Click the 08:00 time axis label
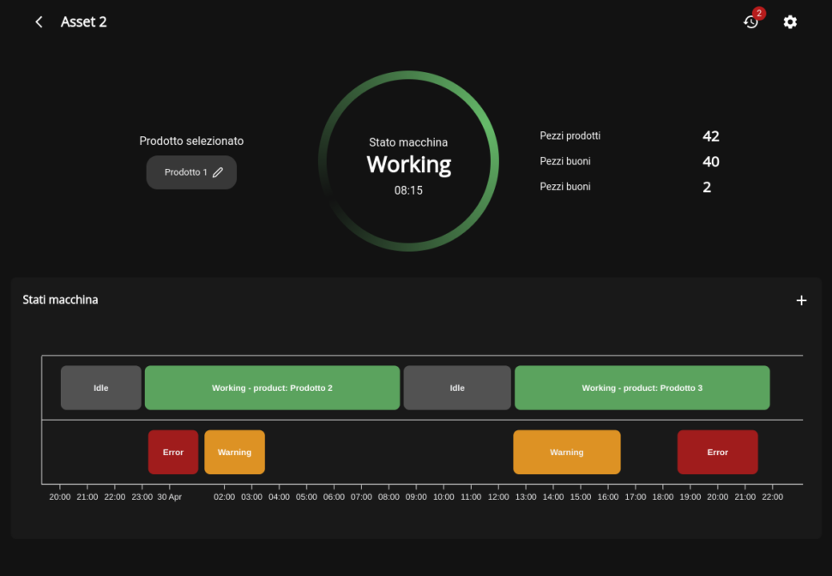Screen dimensions: 832x576 [389, 497]
